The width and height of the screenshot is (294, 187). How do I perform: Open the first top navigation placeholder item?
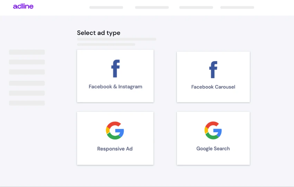point(106,7)
